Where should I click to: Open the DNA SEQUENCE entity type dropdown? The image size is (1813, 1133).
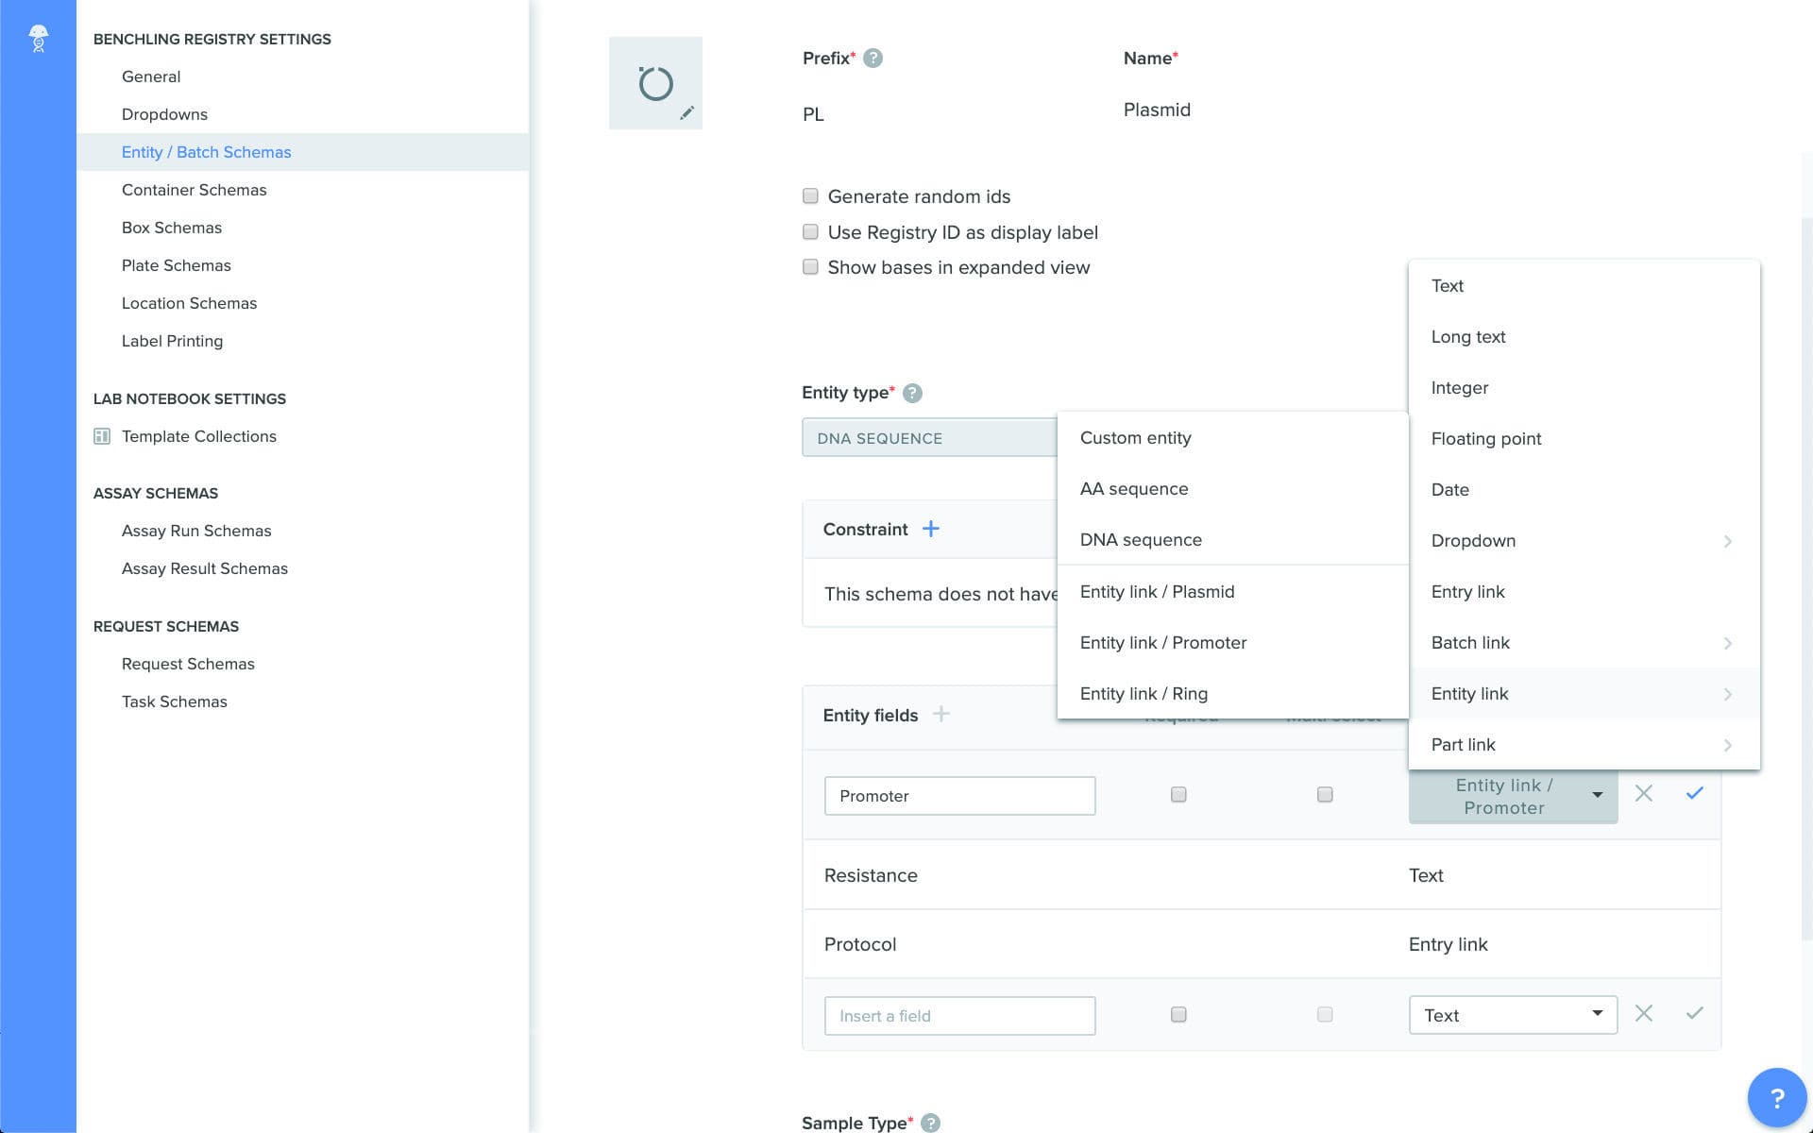(930, 437)
